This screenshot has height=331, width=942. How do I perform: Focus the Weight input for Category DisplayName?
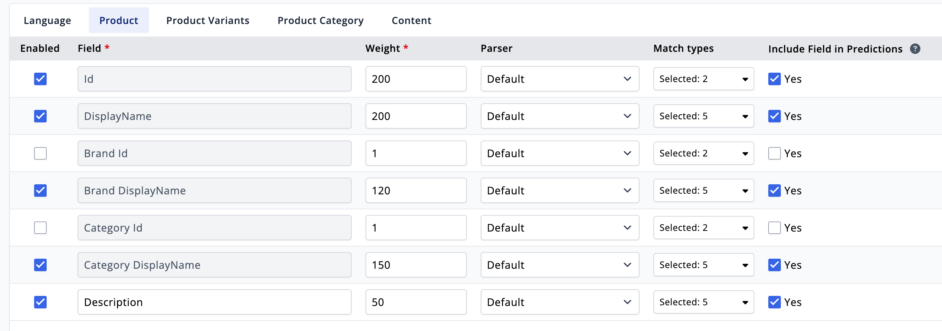pos(416,265)
